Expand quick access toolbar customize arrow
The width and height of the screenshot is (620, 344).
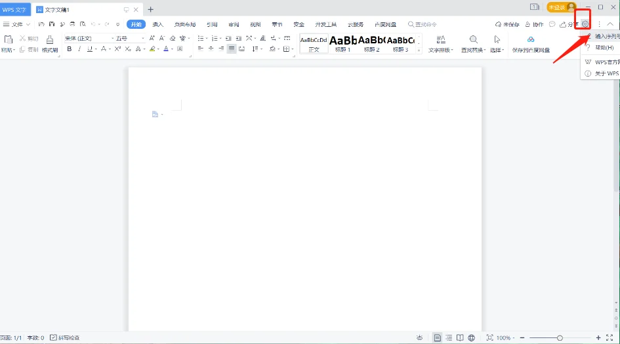click(118, 24)
